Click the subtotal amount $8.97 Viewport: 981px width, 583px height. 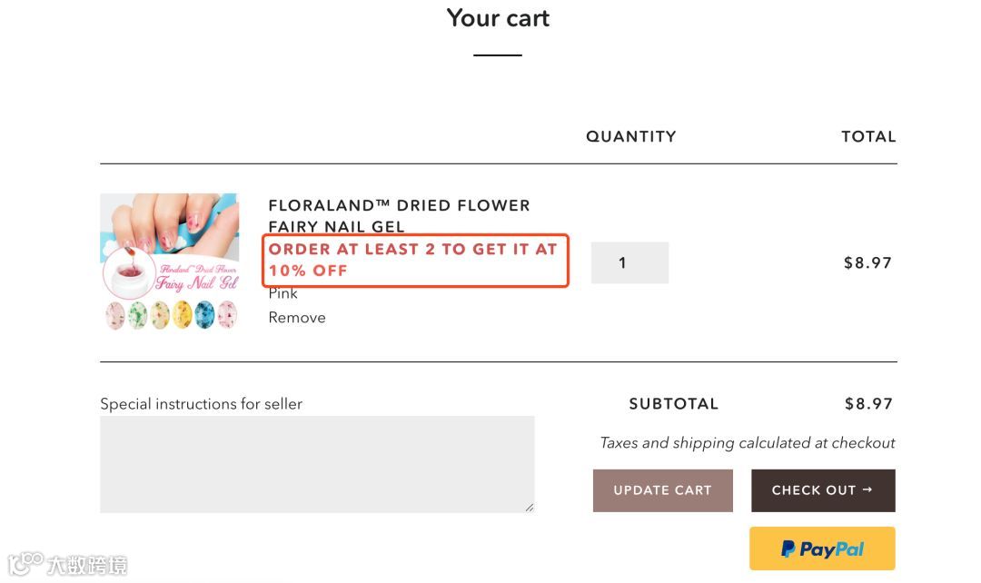pyautogui.click(x=868, y=404)
